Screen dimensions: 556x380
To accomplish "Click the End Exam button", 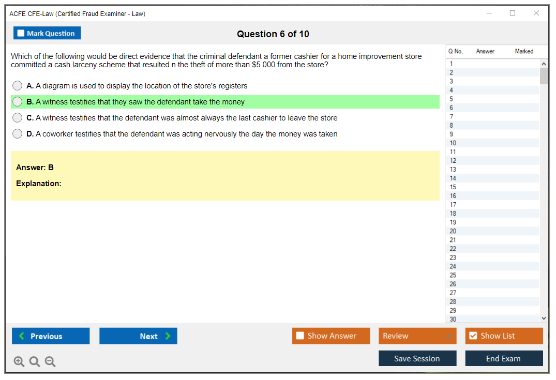I will click(504, 358).
